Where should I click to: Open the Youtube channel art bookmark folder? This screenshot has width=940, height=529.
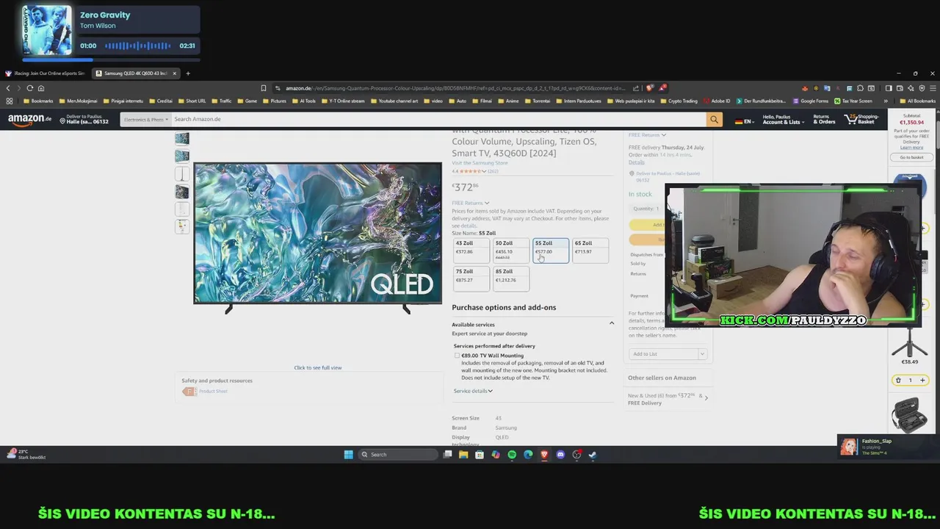point(394,101)
